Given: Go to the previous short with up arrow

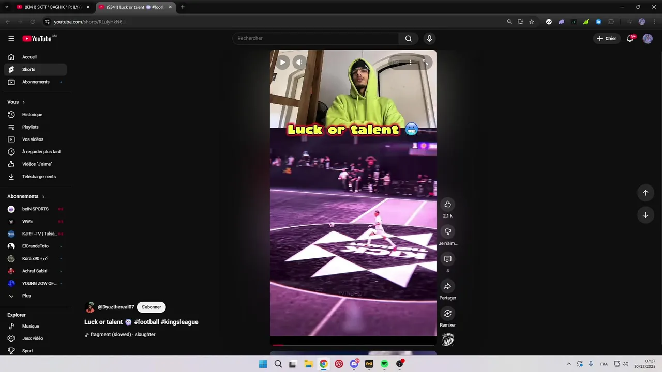Looking at the screenshot, I should coord(645,193).
